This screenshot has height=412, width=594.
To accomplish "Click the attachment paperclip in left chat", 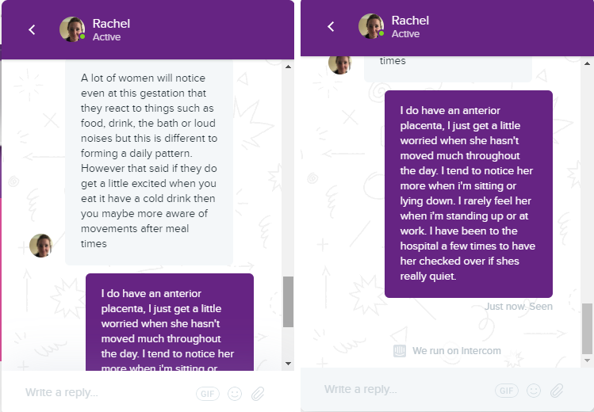I will click(x=258, y=393).
